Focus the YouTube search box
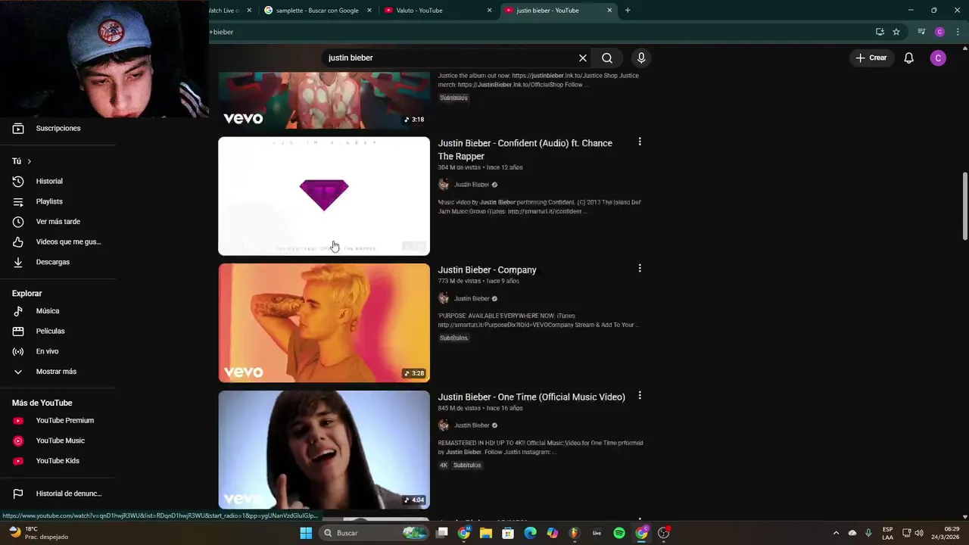Screen dimensions: 969x545 450,58
